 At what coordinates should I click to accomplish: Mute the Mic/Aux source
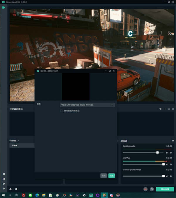coord(167,164)
